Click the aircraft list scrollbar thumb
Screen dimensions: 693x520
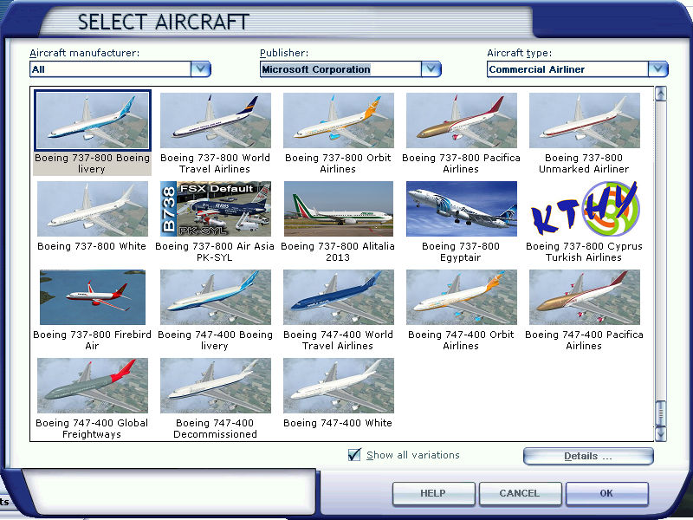coord(661,413)
